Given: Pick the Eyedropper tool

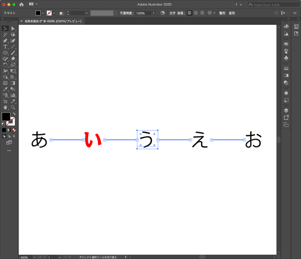Looking at the screenshot, I should (5, 89).
